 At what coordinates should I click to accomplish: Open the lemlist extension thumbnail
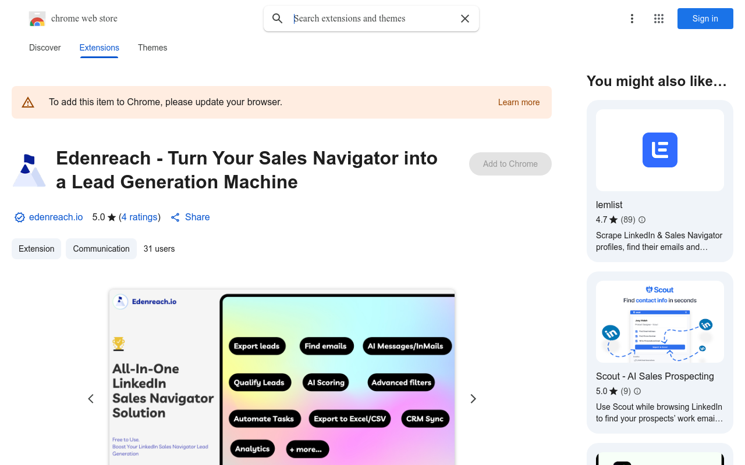[x=660, y=150]
